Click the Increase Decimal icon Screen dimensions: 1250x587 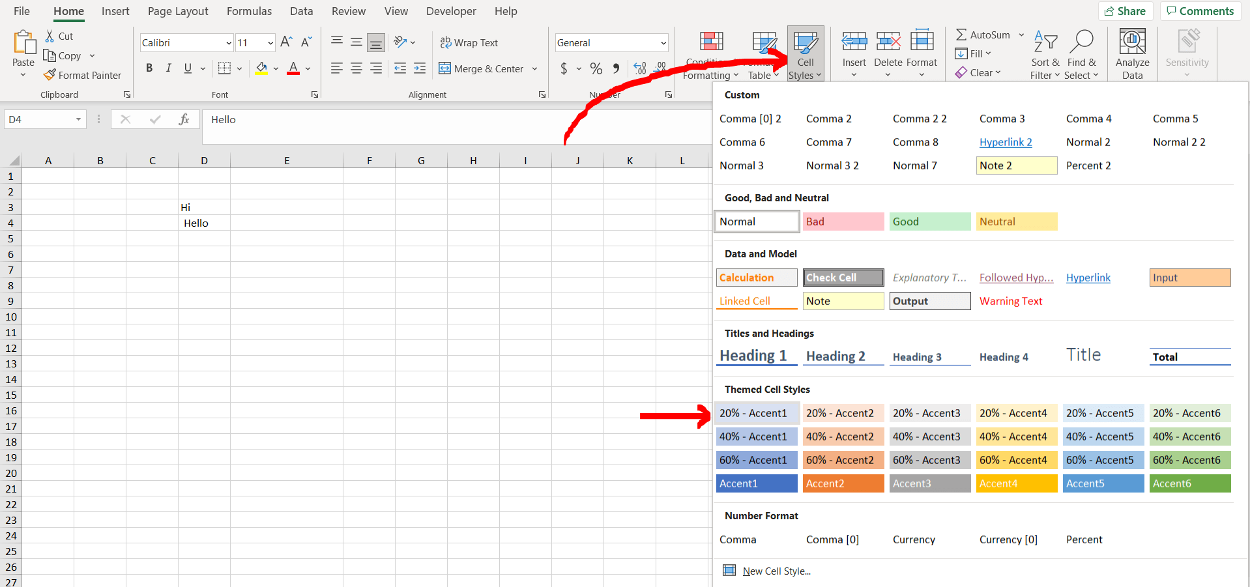(x=639, y=68)
